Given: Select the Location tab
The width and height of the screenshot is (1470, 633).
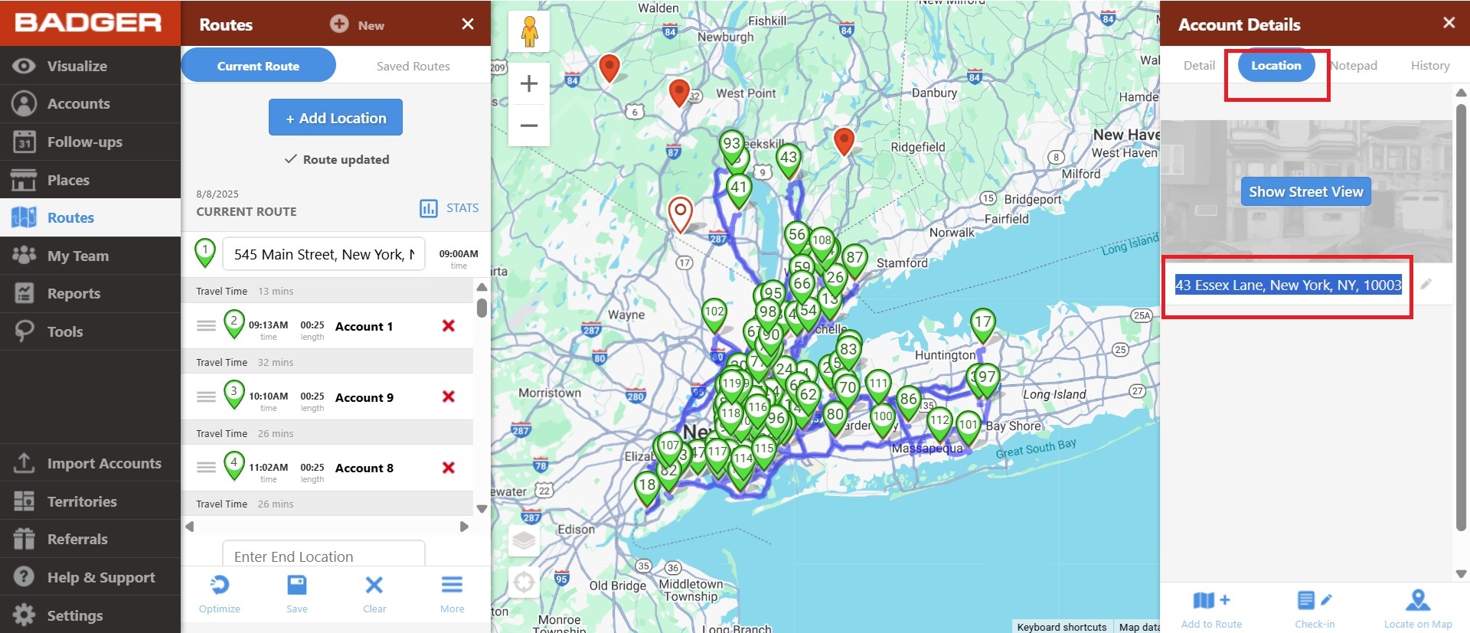Looking at the screenshot, I should pos(1276,66).
